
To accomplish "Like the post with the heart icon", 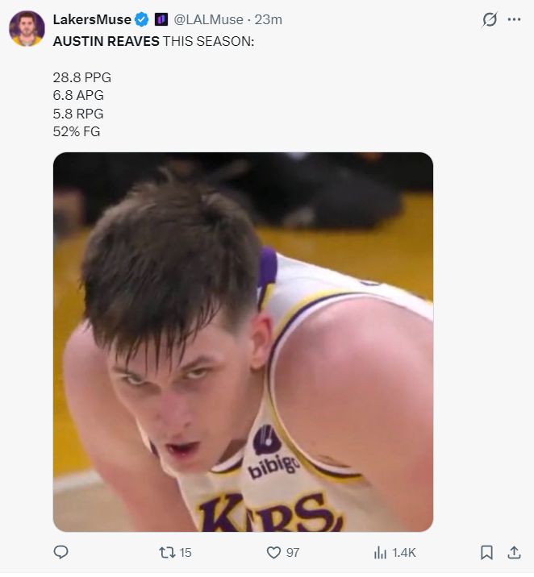I will tap(273, 552).
